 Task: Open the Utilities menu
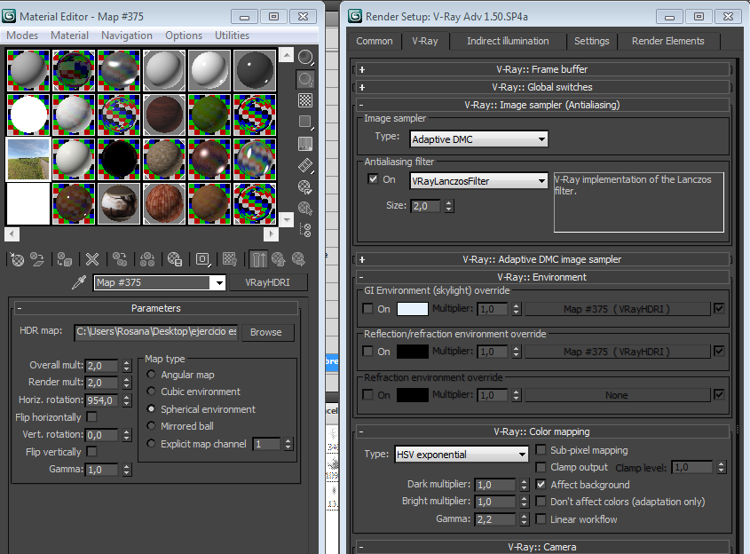(232, 36)
